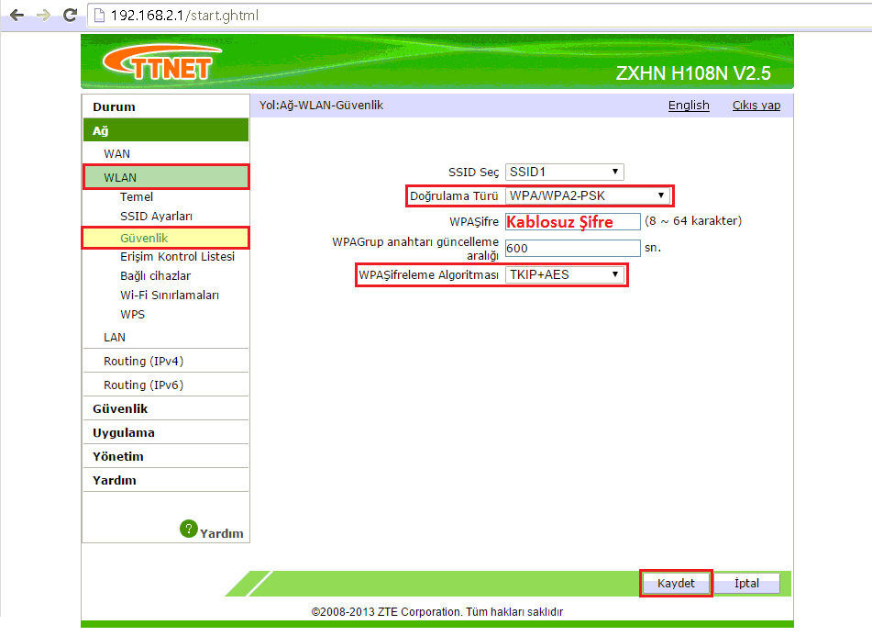Log out using Çıkış yap link

pos(756,105)
